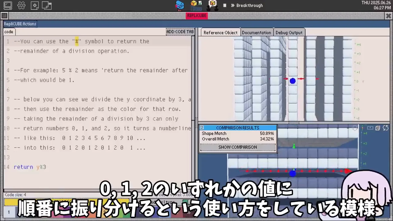Open the monitor icon in top bar
Viewport: 393px width, 221px height.
point(8,5)
